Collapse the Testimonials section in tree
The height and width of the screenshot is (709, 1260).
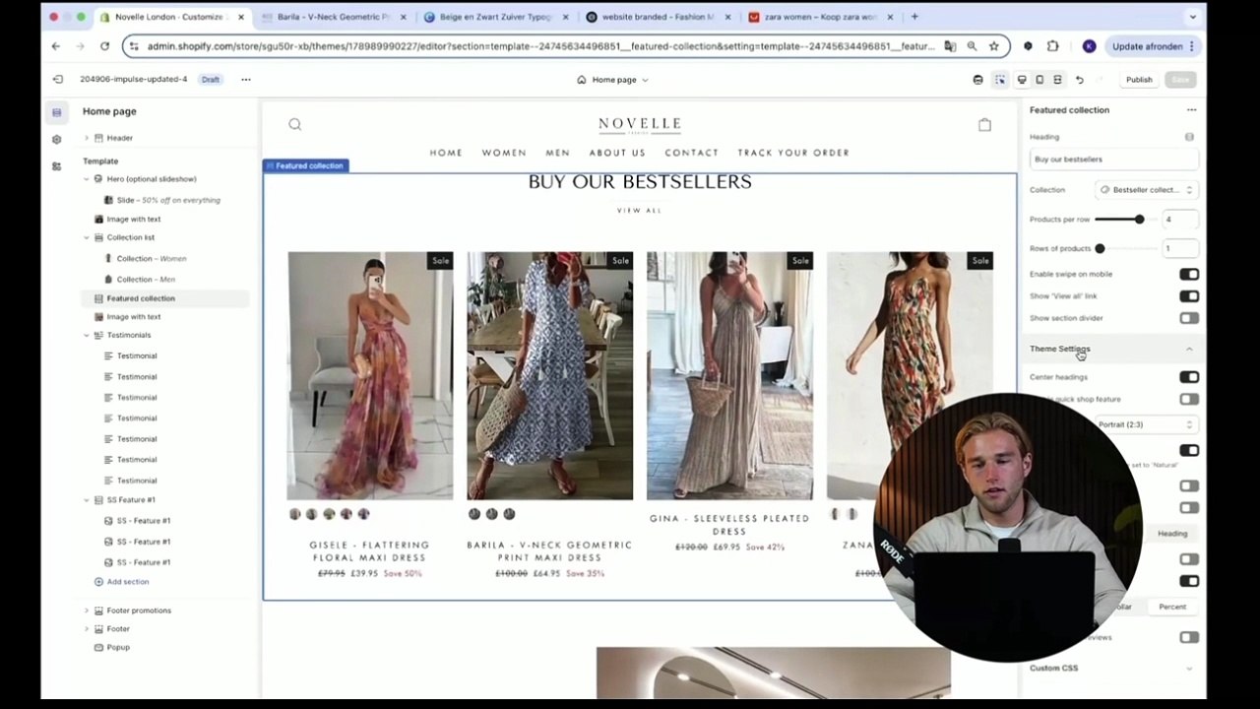pos(87,335)
